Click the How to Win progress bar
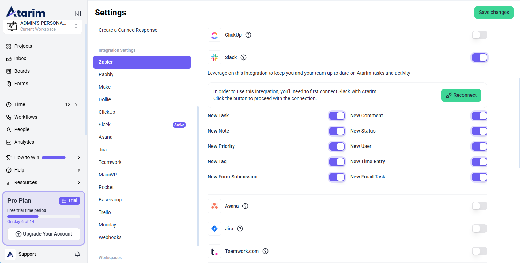520x263 pixels. [x=54, y=158]
